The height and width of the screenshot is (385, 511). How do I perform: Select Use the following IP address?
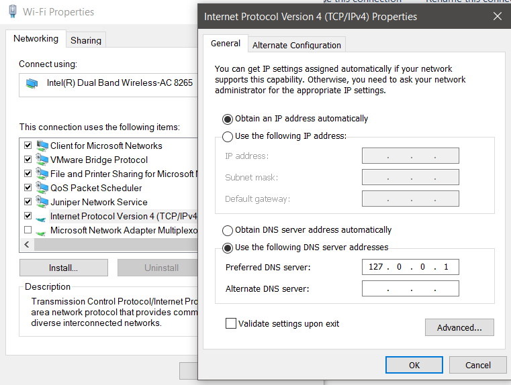click(x=228, y=136)
